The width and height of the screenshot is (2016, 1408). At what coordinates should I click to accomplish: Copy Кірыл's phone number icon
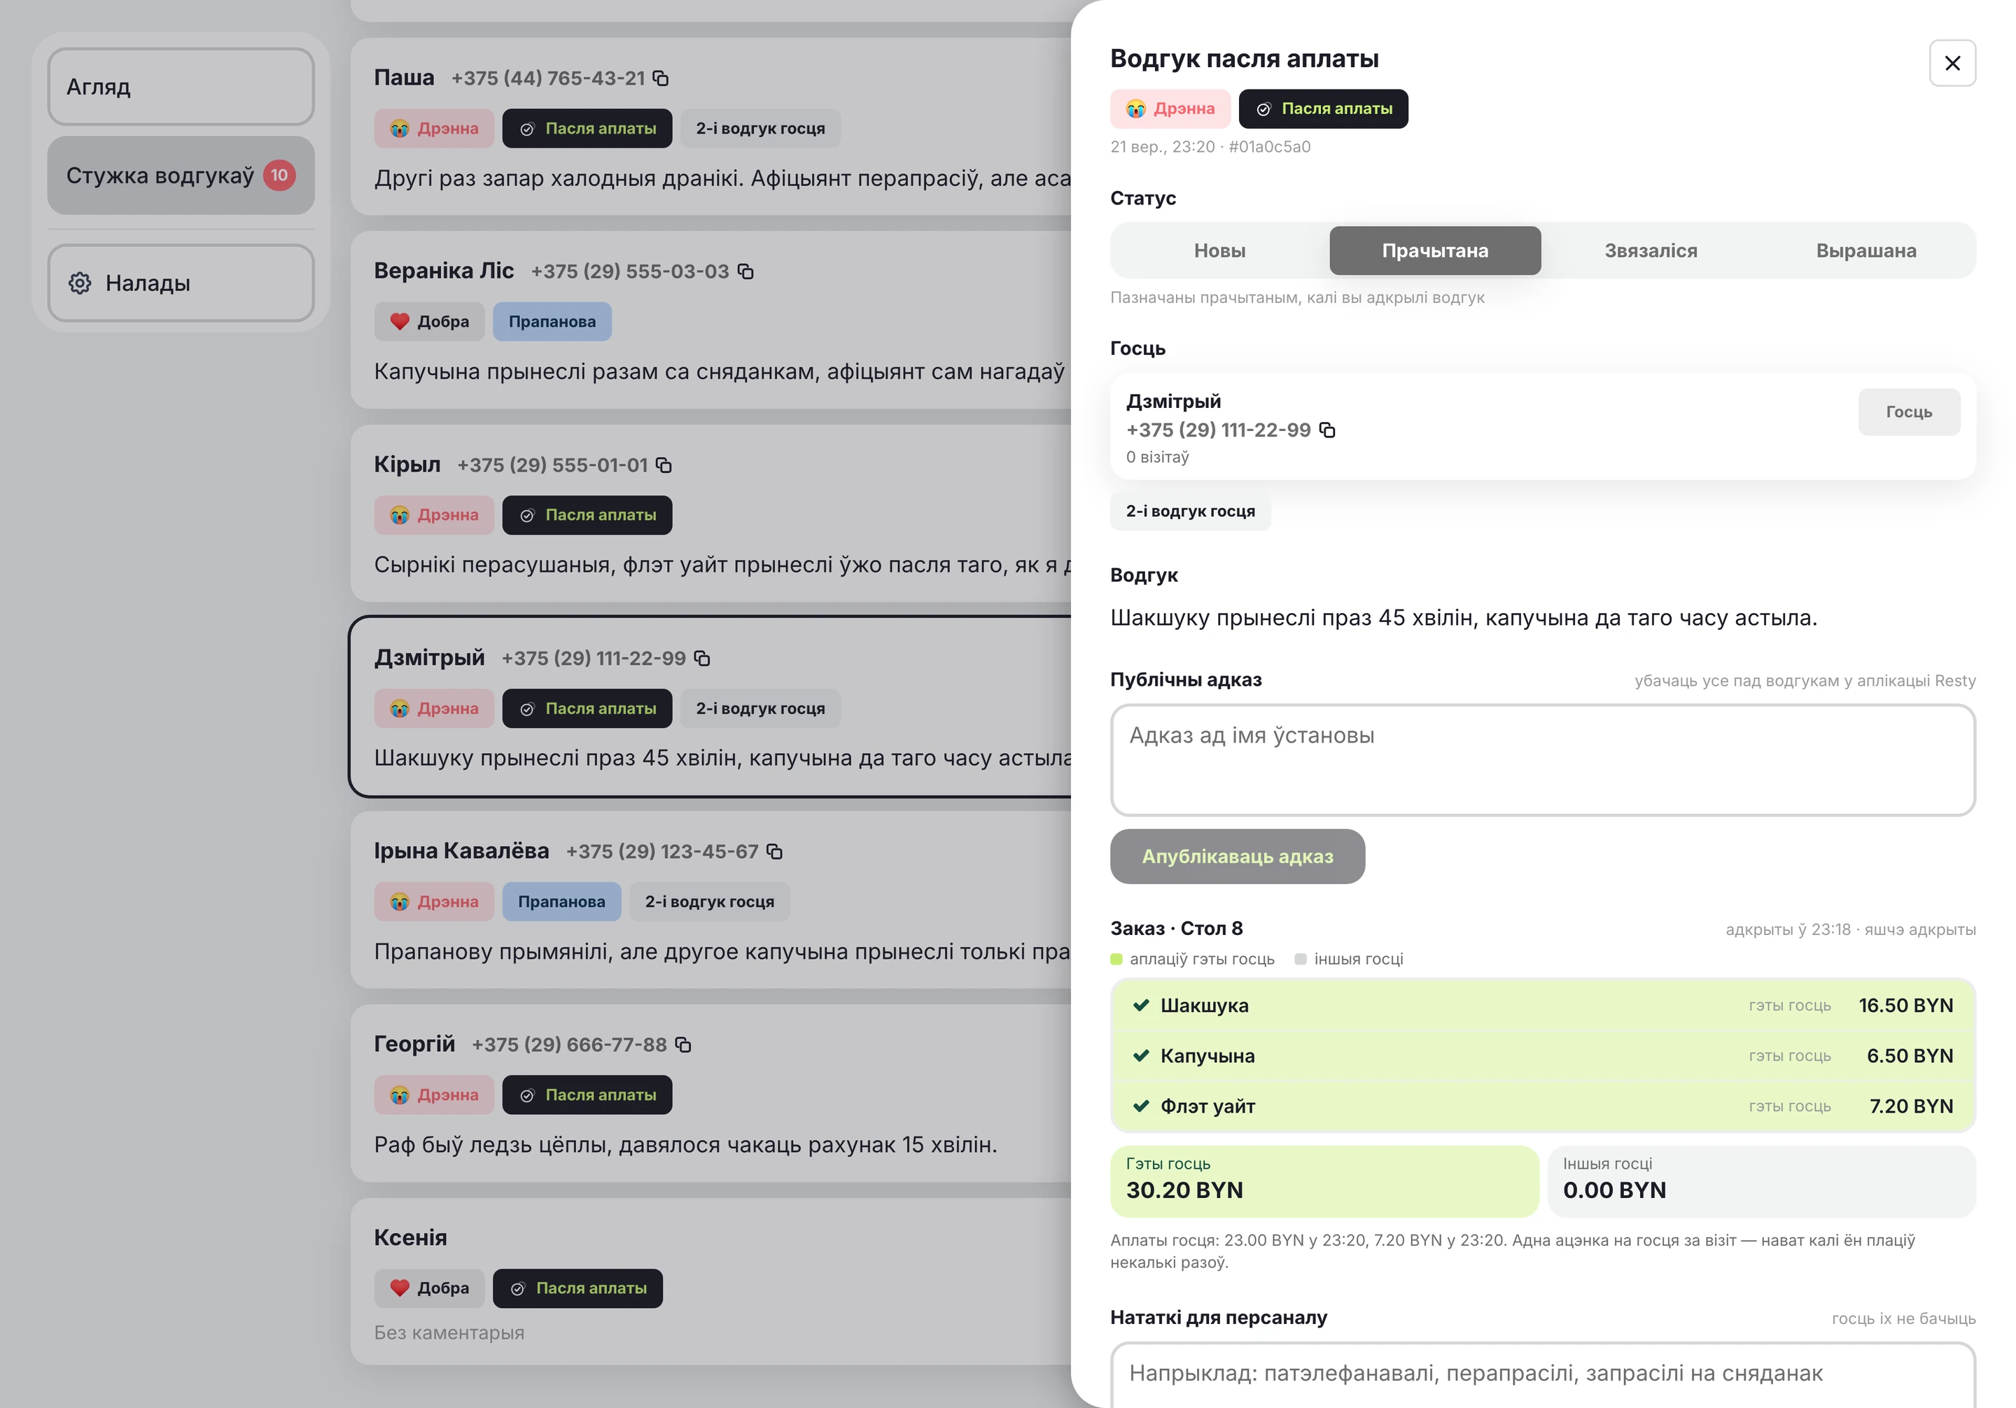point(664,465)
